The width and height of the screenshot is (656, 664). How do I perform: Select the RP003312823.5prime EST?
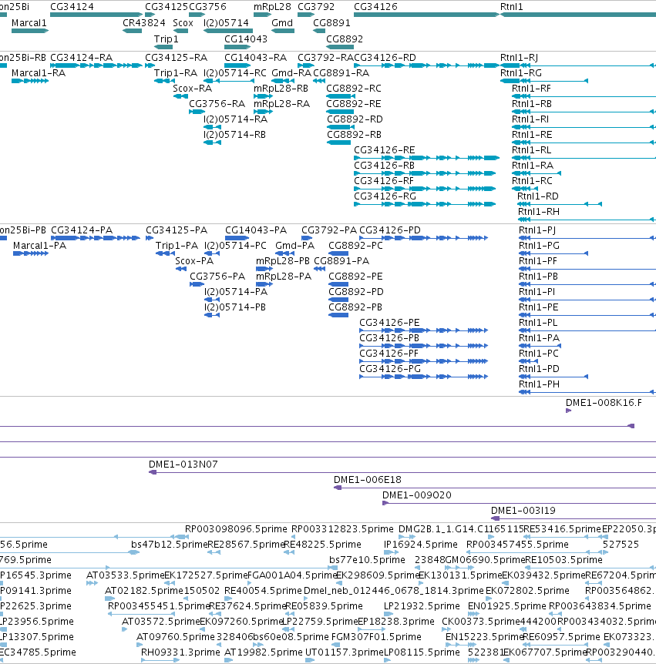(294, 537)
